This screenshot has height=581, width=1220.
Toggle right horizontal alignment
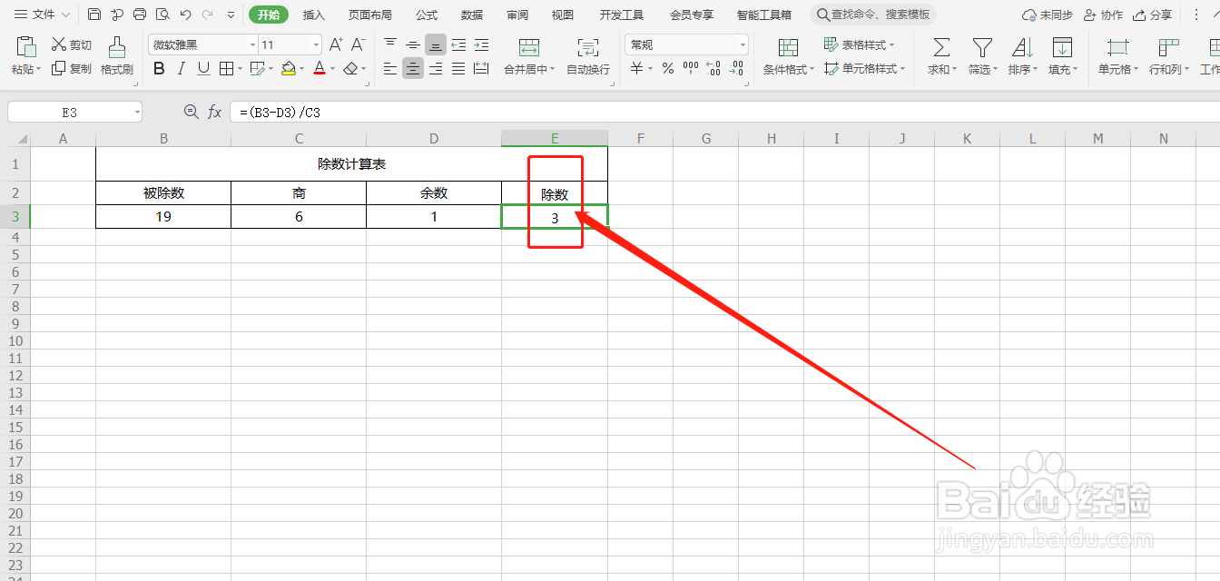pos(436,68)
